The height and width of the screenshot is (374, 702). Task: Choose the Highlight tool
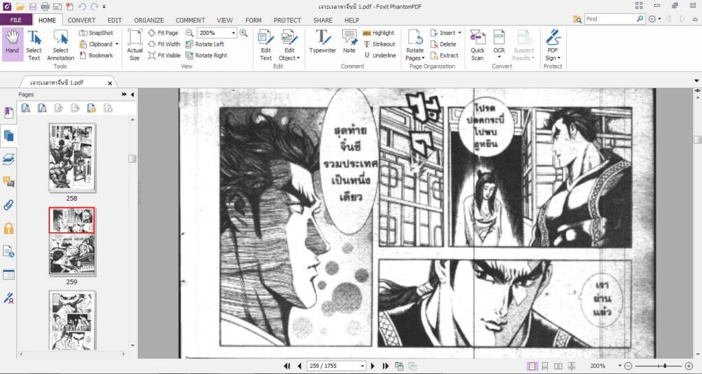tap(378, 33)
